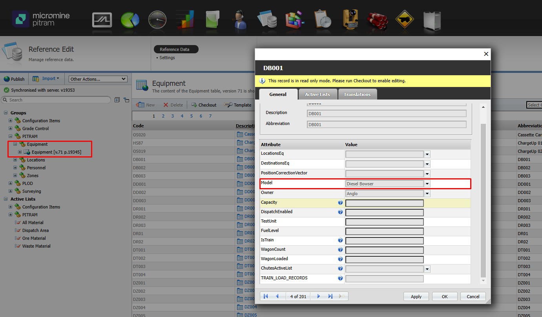Open the Model dropdown in the DB001 dialog
The width and height of the screenshot is (542, 317).
click(x=427, y=183)
